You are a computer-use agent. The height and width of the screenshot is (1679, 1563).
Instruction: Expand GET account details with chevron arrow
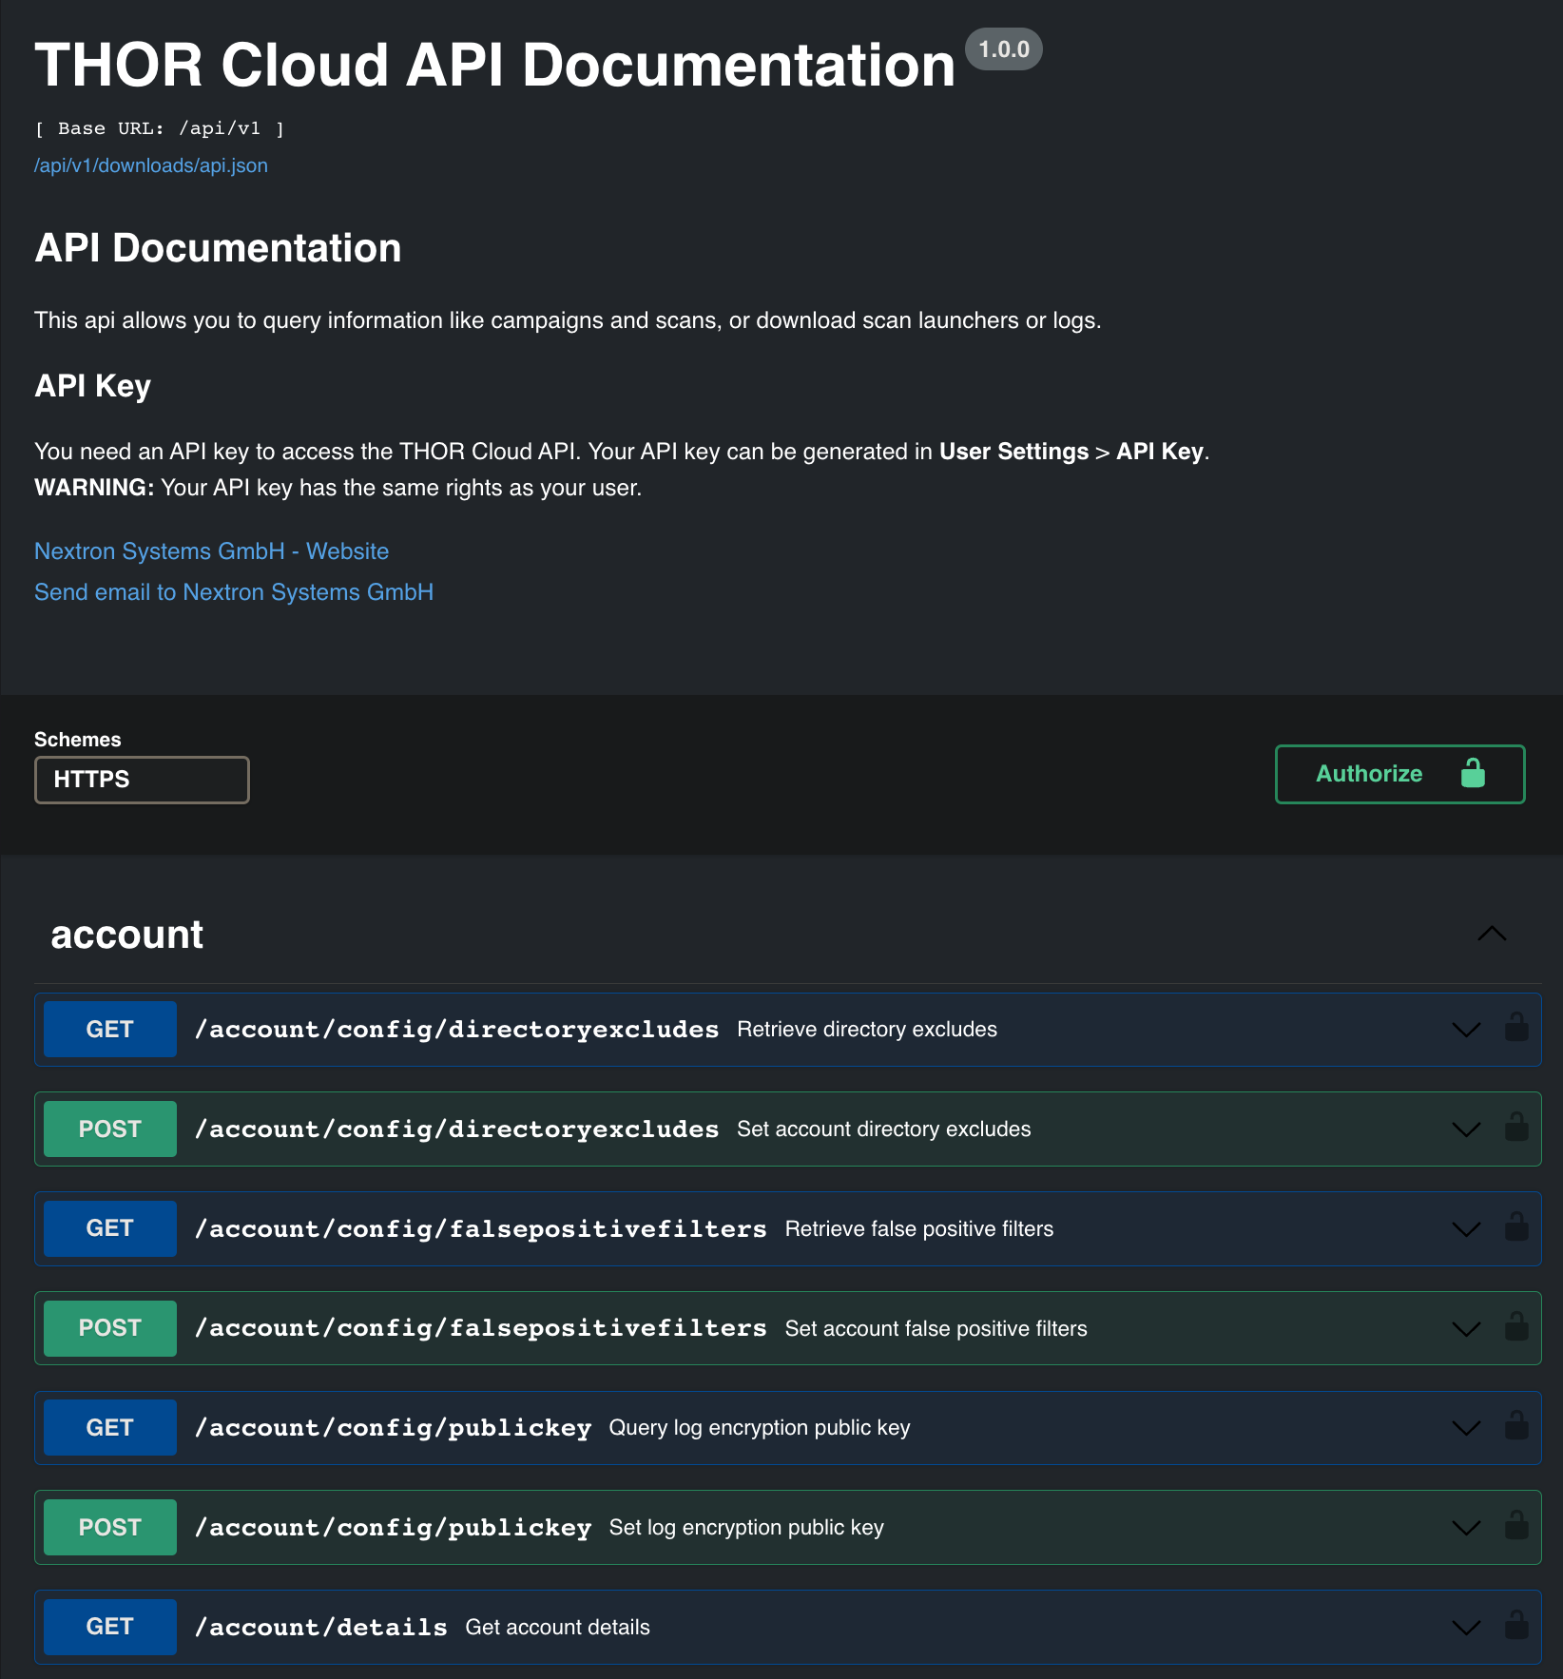click(1467, 1628)
